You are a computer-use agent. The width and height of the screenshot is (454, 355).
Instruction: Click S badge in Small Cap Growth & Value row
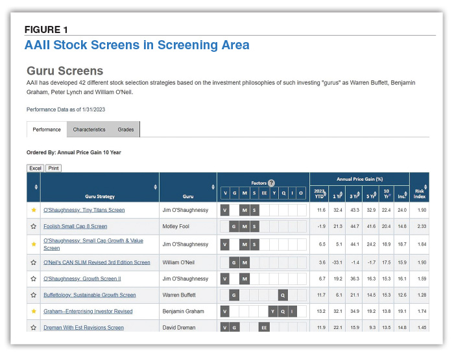click(254, 244)
